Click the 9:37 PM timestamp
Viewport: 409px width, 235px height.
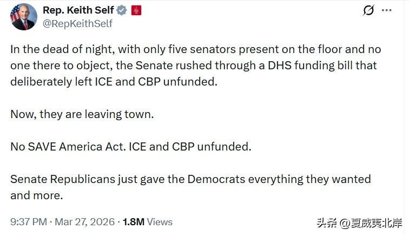(x=28, y=222)
